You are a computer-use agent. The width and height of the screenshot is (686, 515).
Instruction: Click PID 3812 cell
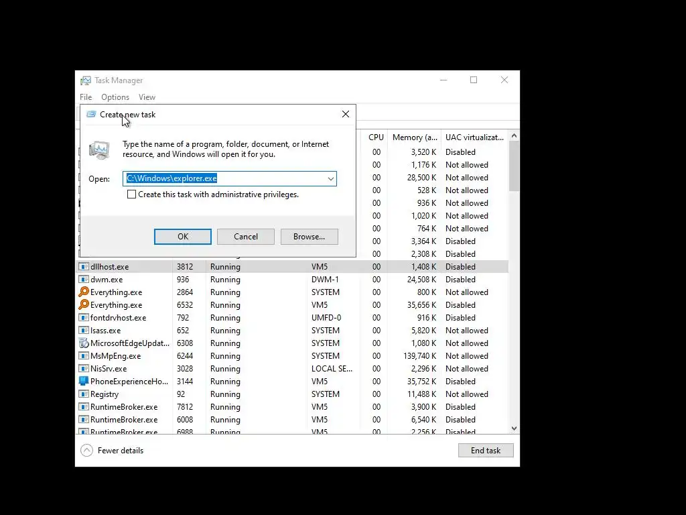(x=185, y=267)
